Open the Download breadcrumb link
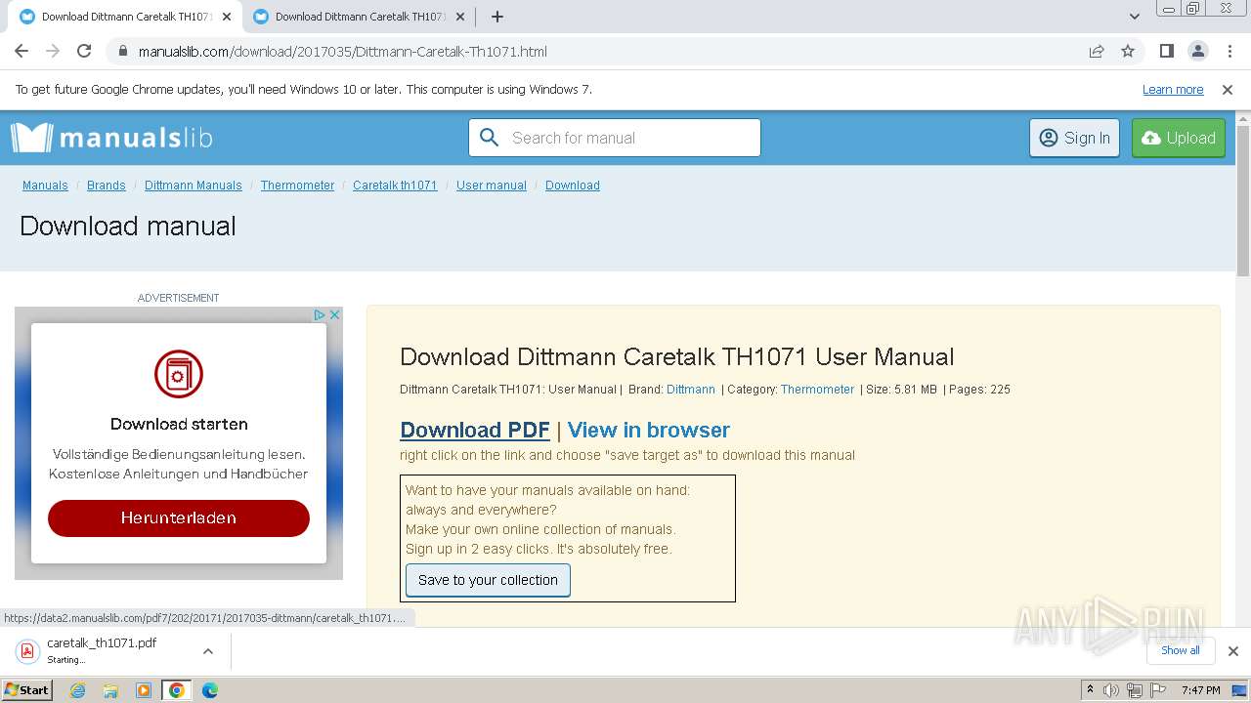Screen dimensions: 1251x703 [x=573, y=186]
